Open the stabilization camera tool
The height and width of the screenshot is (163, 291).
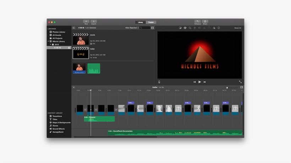(x=195, y=28)
